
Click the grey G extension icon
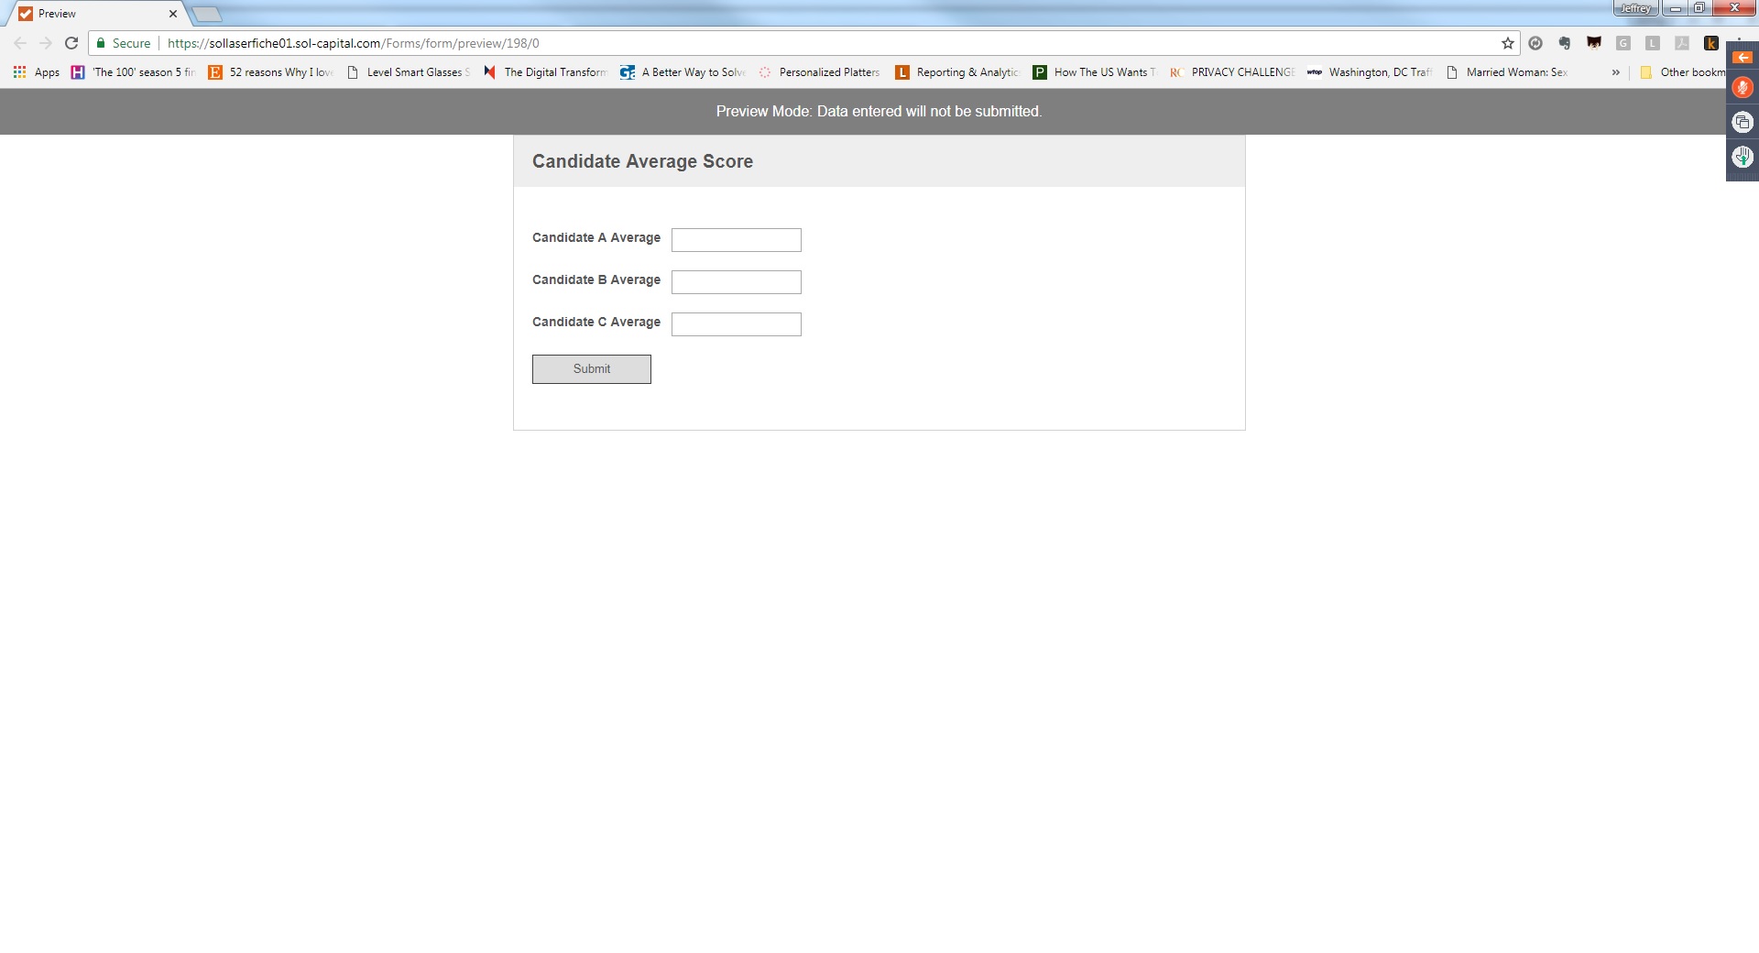[1623, 43]
